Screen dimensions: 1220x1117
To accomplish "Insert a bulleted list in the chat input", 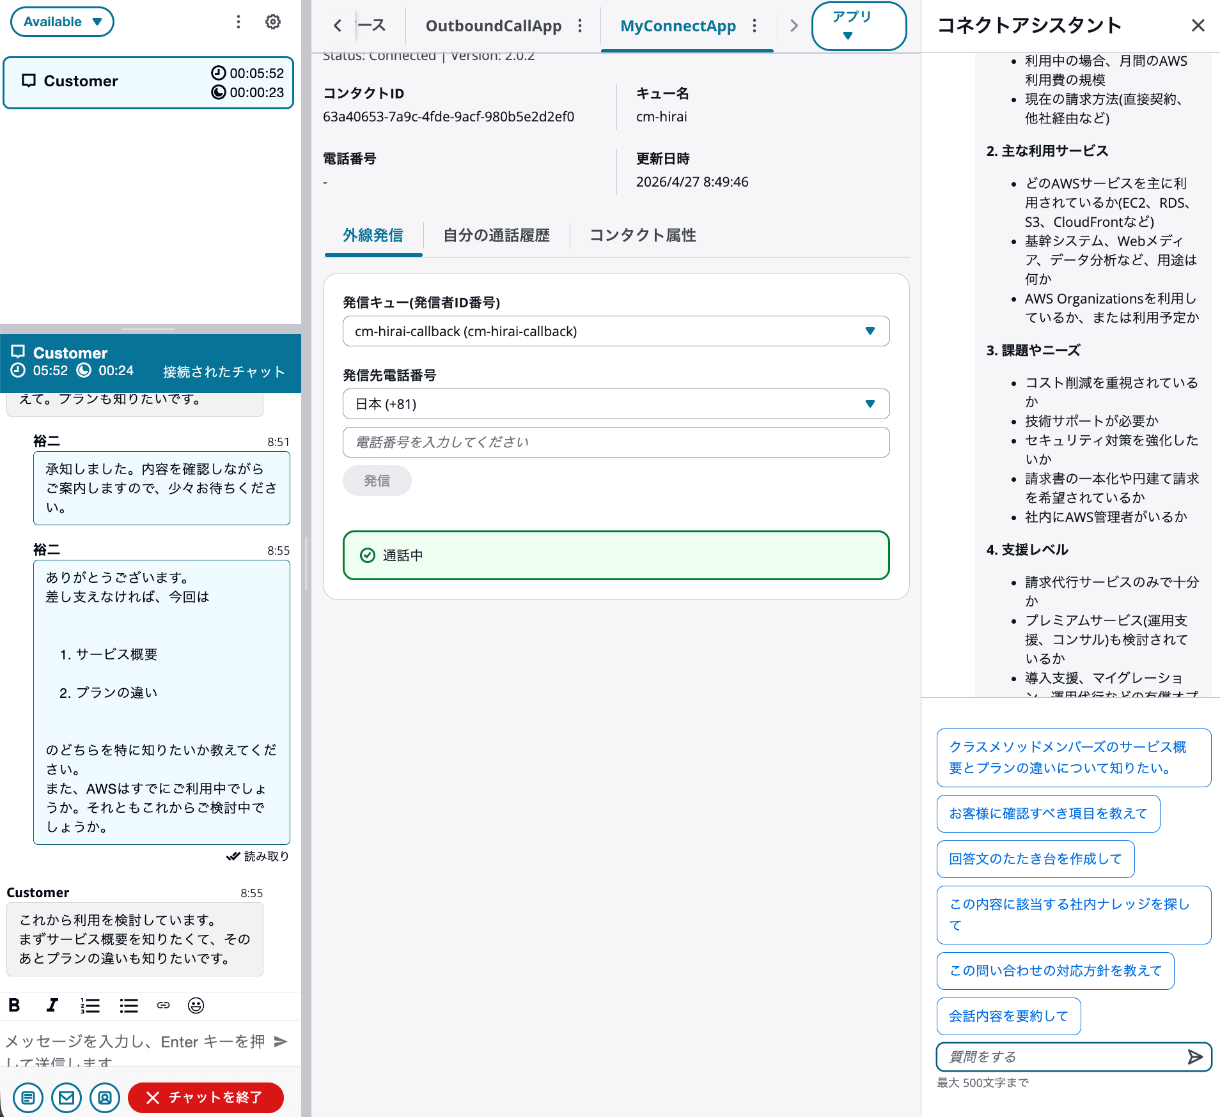I will 128,1005.
